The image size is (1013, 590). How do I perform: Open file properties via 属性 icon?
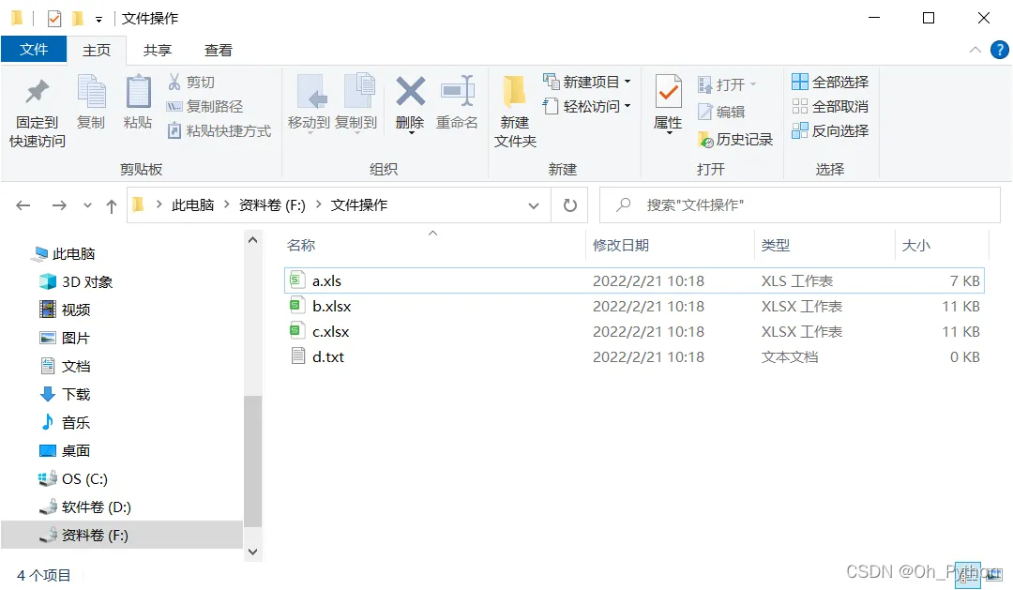668,101
